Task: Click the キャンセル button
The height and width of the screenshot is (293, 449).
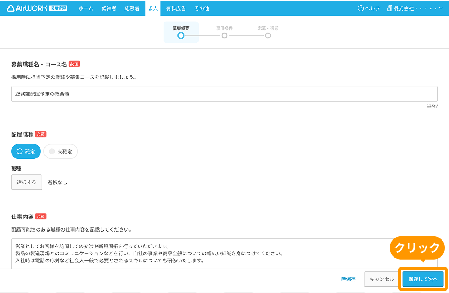Action: (382, 279)
